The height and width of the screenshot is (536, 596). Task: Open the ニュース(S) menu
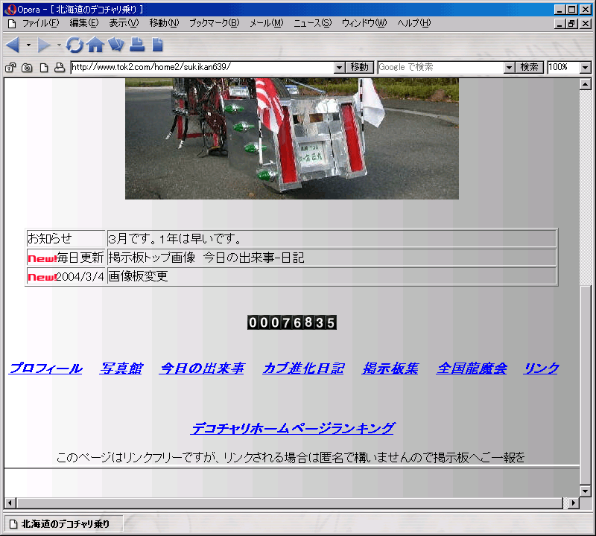[312, 23]
